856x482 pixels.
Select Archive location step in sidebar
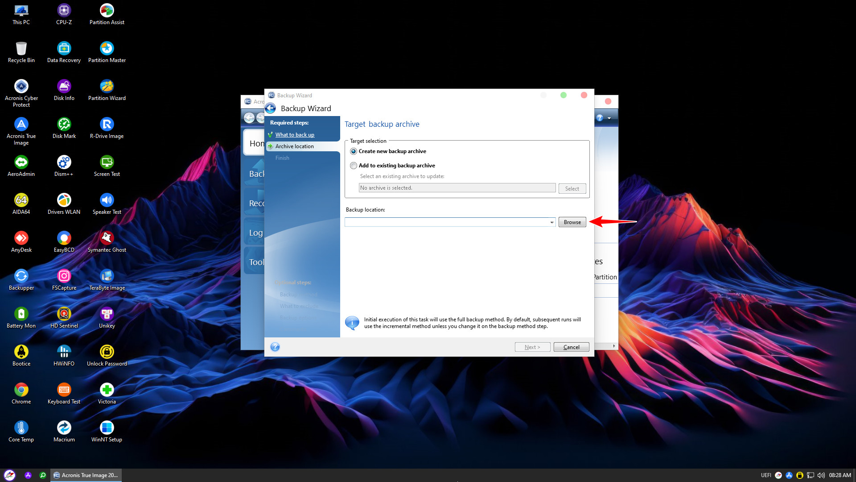[294, 146]
